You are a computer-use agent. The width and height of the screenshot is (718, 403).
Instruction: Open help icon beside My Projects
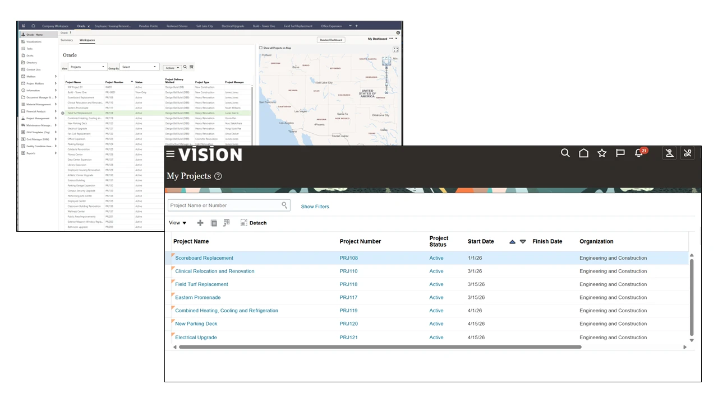218,176
